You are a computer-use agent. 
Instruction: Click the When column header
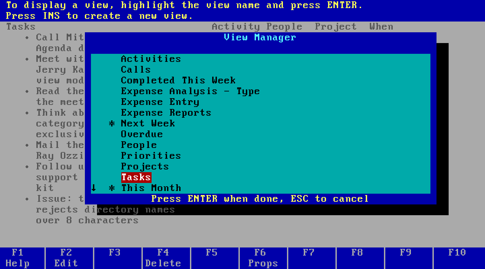pyautogui.click(x=381, y=27)
